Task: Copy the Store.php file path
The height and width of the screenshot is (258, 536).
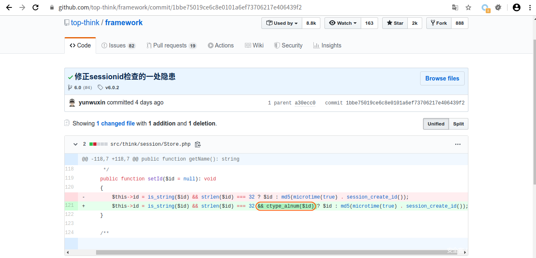Action: (197, 144)
